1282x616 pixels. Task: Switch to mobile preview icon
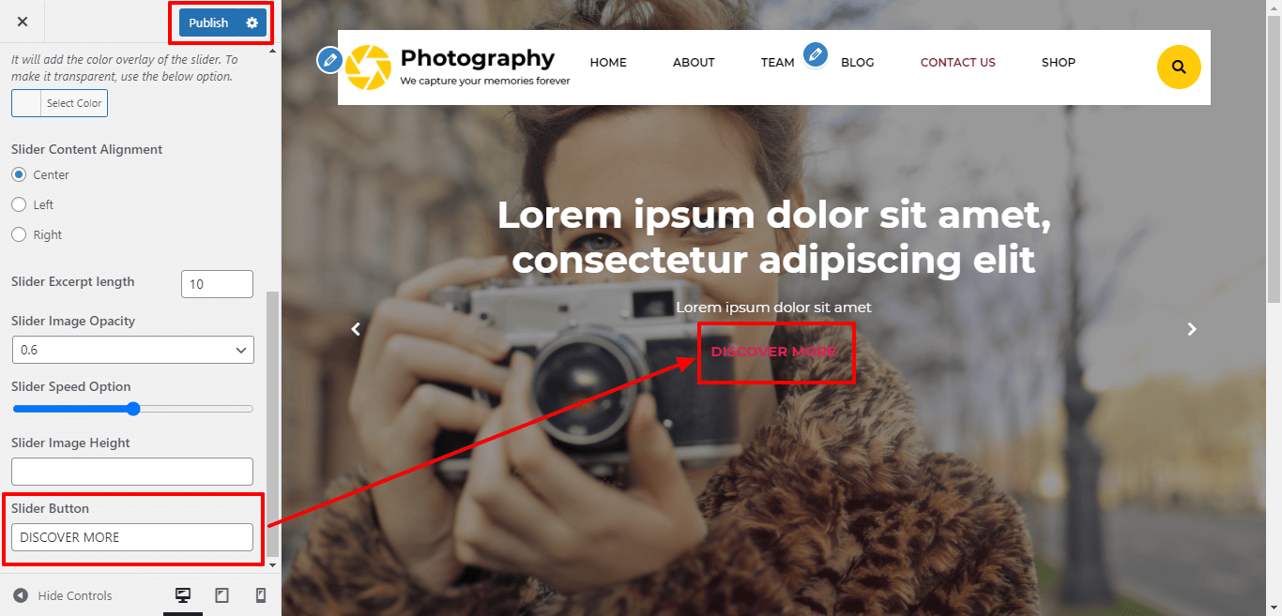tap(261, 595)
